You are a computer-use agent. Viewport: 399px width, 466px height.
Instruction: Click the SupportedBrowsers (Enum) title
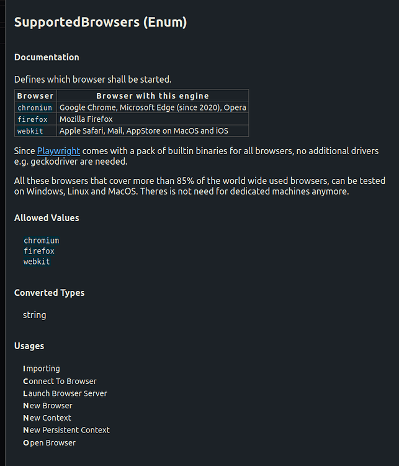pyautogui.click(x=101, y=22)
